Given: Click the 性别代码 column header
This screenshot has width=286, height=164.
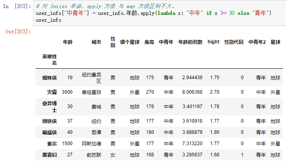Looking at the screenshot, I should click(234, 42).
